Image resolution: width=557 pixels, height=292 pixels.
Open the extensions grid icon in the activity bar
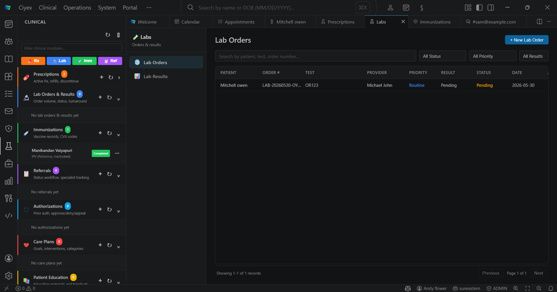click(9, 76)
